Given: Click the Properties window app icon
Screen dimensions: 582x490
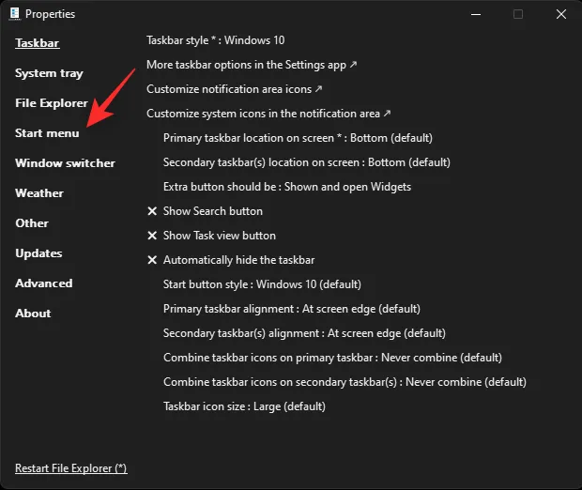Looking at the screenshot, I should click(14, 14).
